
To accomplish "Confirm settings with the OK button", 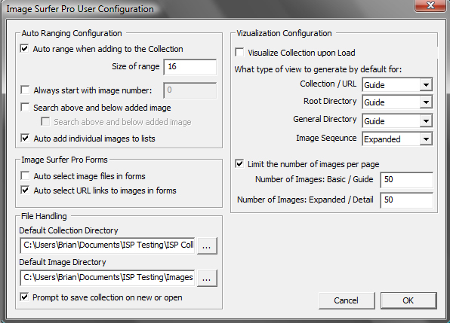I will tap(408, 300).
